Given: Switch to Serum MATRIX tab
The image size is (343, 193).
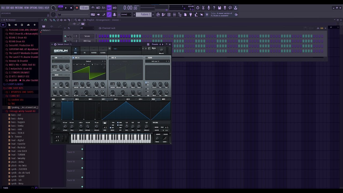Looking at the screenshot, I should click(x=94, y=51).
